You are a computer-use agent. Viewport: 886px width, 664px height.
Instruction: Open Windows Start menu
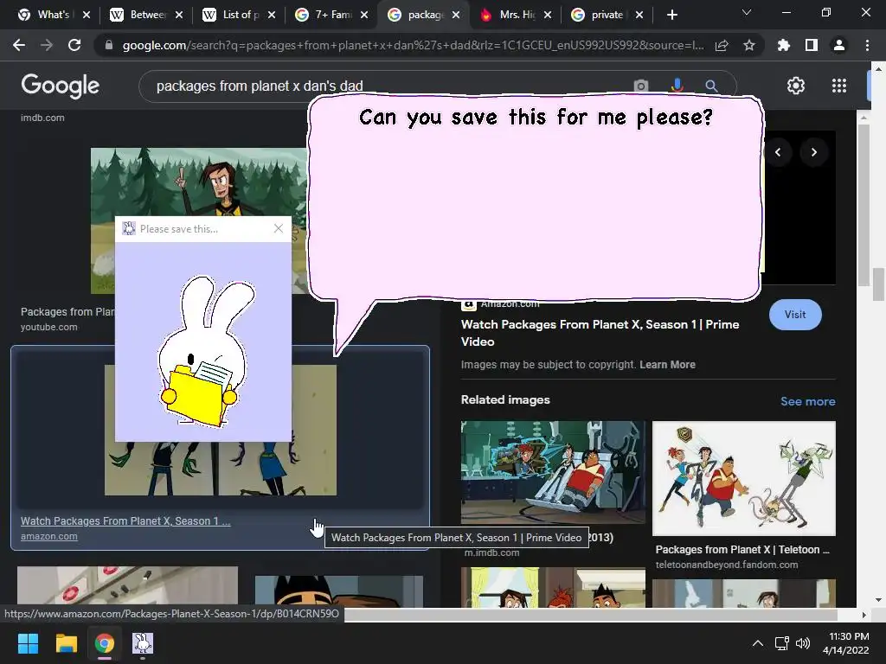click(28, 643)
